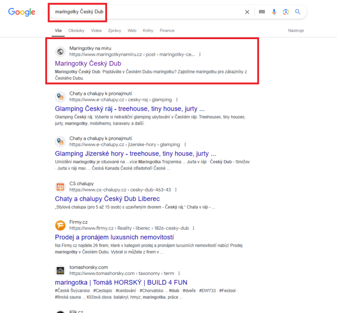The height and width of the screenshot is (313, 337).
Task: Click the blue magnifier search icon
Action: (x=298, y=12)
